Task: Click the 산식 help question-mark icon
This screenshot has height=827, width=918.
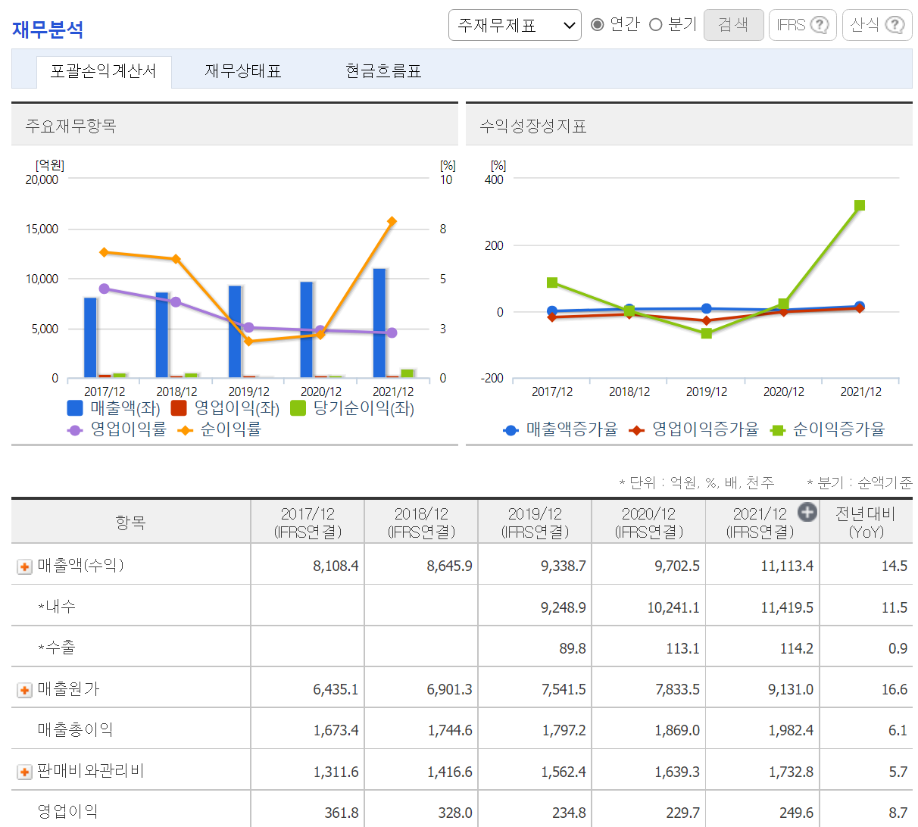Action: tap(895, 25)
